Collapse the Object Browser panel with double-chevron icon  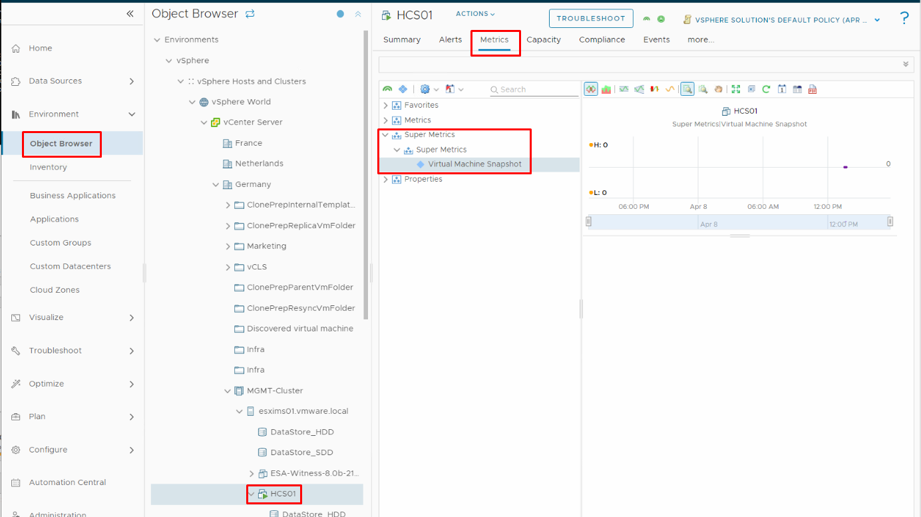point(358,14)
